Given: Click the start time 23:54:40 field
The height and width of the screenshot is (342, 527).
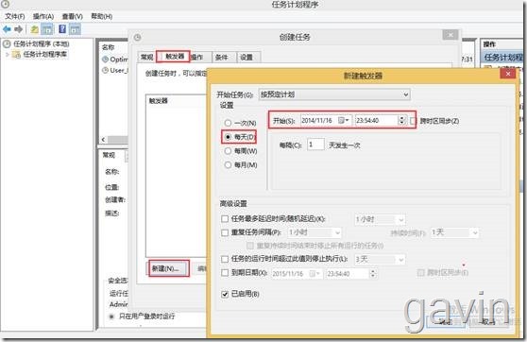Looking at the screenshot, I should 376,120.
